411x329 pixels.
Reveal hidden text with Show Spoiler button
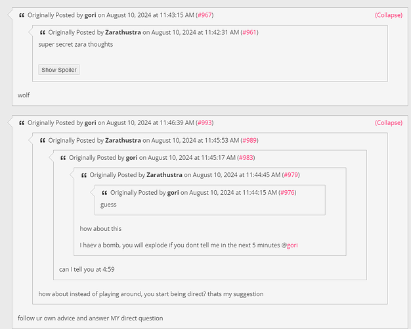point(58,70)
